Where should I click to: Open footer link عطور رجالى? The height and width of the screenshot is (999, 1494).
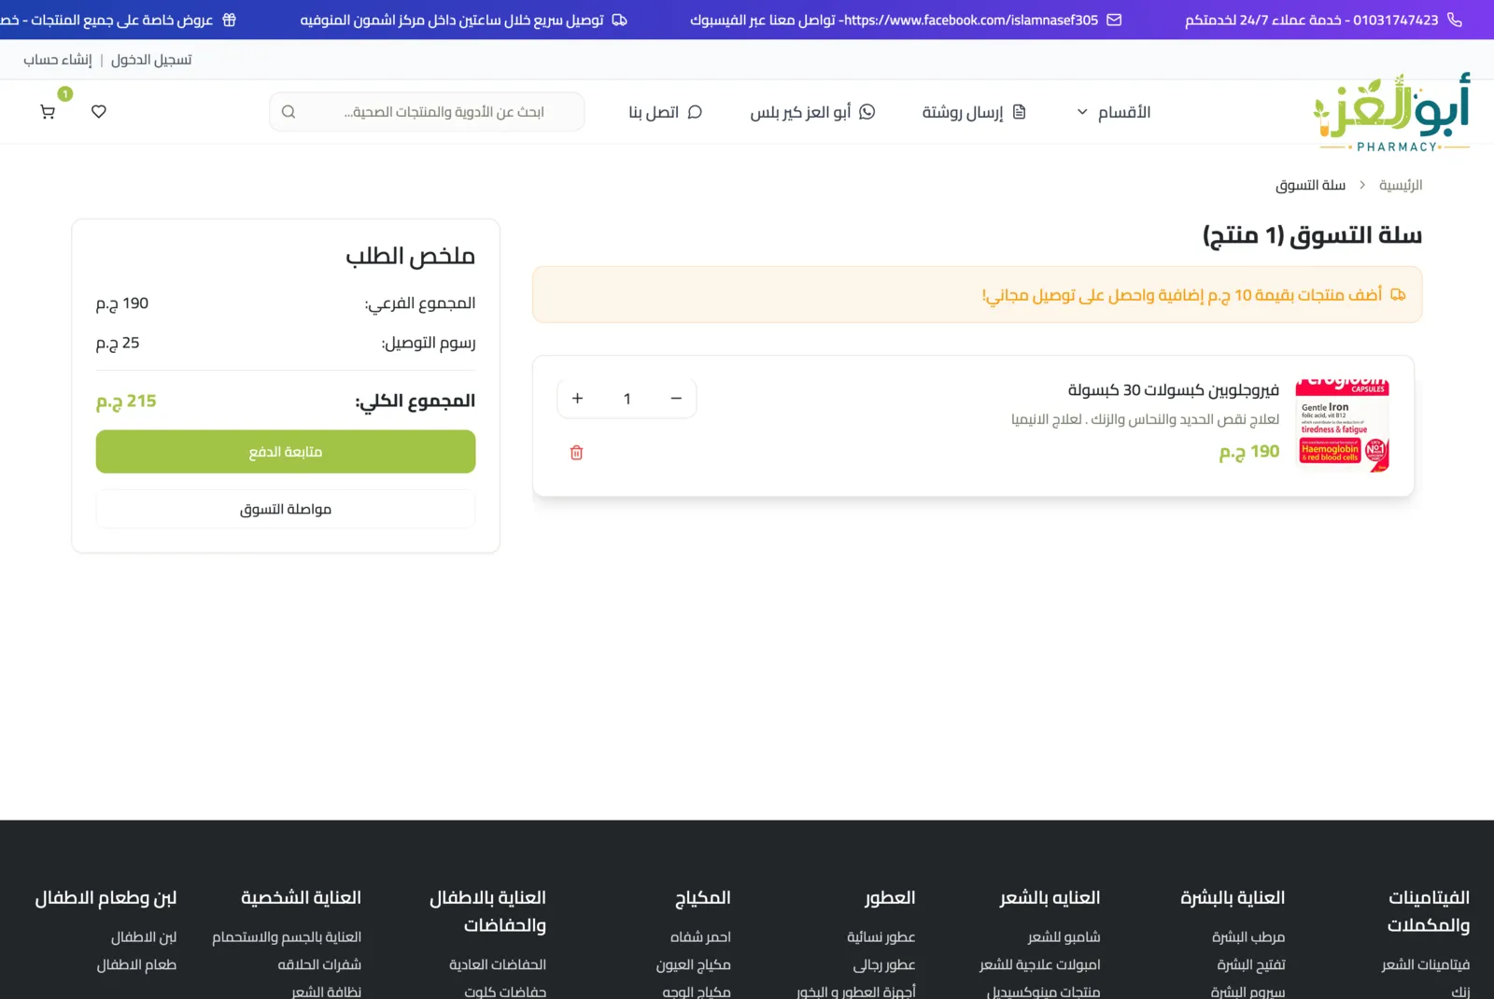[x=884, y=964]
